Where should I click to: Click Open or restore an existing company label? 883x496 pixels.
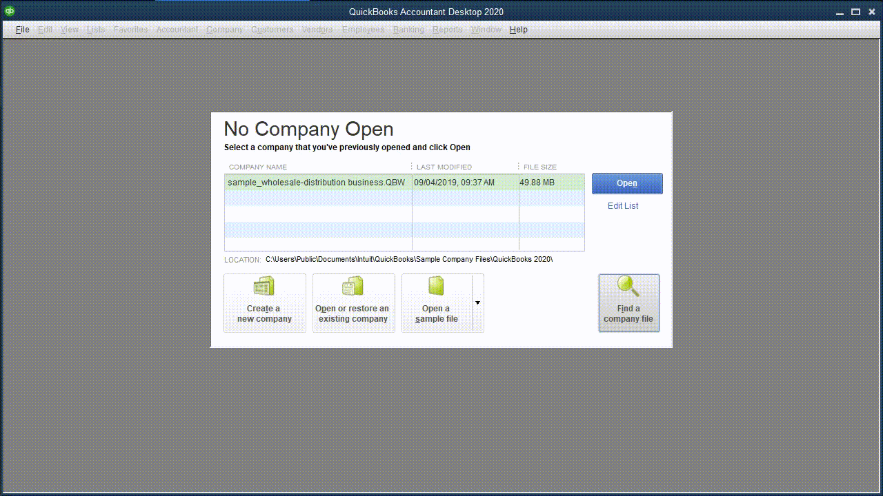[353, 314]
